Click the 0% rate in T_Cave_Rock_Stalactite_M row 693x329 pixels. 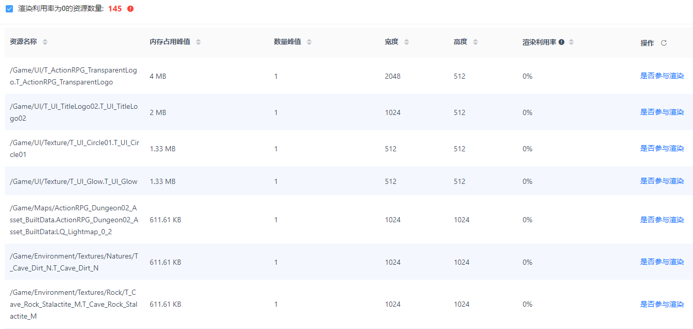pyautogui.click(x=527, y=304)
